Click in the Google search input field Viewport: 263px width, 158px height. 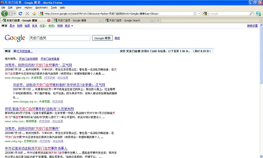(x=59, y=38)
